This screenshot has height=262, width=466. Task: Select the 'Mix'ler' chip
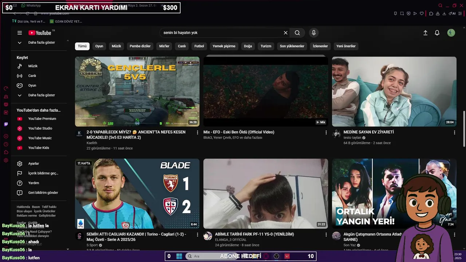[x=164, y=46]
